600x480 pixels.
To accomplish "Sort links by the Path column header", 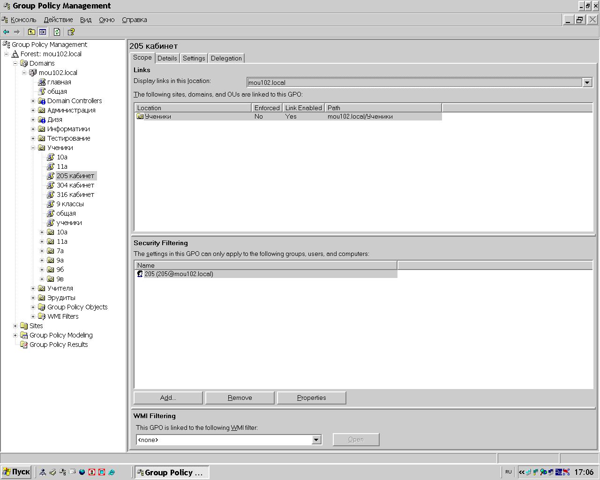I will pos(383,108).
